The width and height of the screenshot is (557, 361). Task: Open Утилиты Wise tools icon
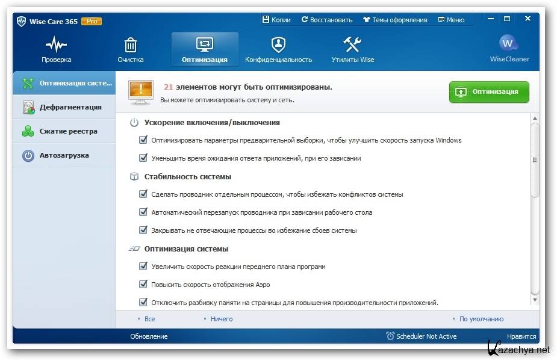pyautogui.click(x=352, y=45)
